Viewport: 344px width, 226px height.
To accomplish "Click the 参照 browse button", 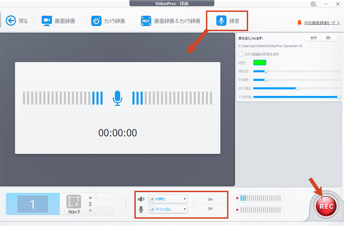I will coord(314,38).
